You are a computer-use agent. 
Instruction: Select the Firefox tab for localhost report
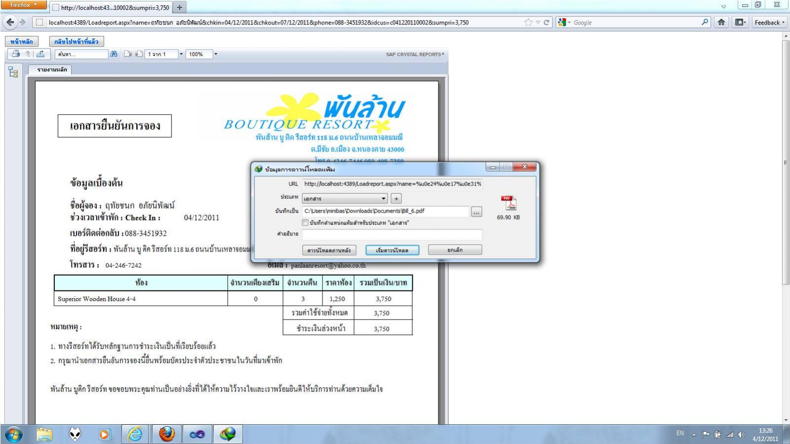[110, 7]
